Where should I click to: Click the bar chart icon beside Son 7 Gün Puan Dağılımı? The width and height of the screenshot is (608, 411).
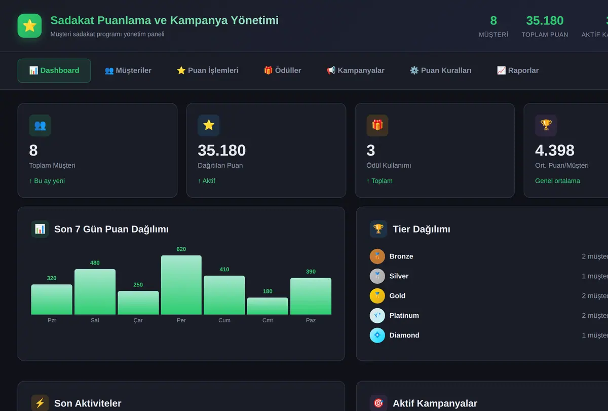[40, 229]
